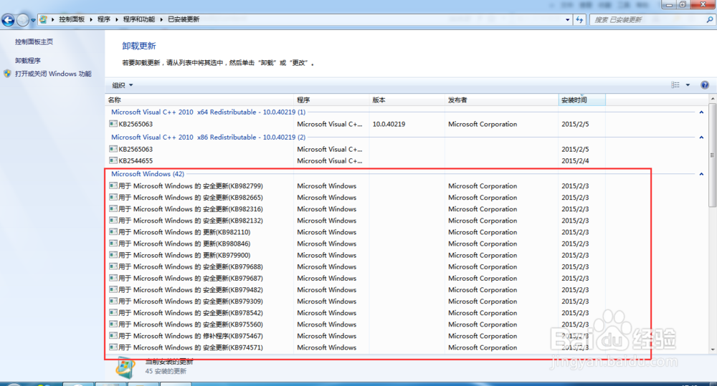This screenshot has height=386, width=717.
Task: Collapse the Microsoft Windows (42) group
Action: point(701,174)
